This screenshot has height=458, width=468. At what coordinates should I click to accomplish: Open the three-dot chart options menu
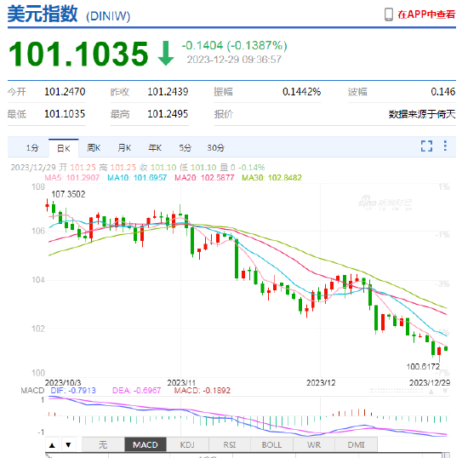tap(445, 146)
